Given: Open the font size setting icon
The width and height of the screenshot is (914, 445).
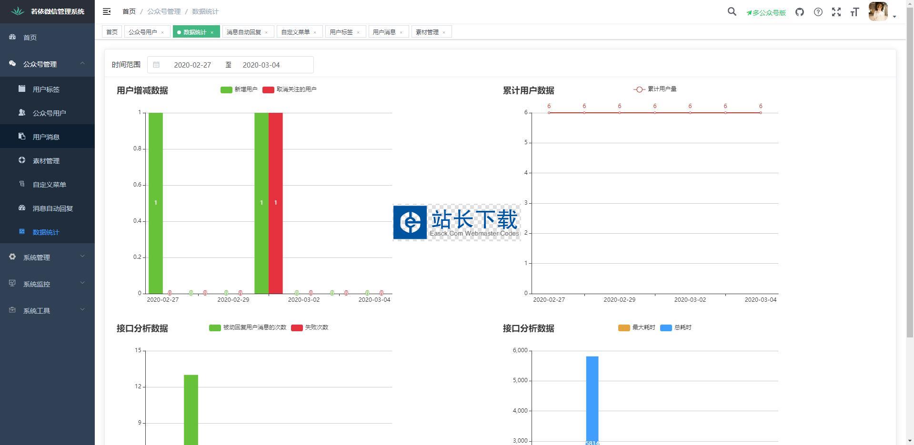Looking at the screenshot, I should tap(854, 12).
